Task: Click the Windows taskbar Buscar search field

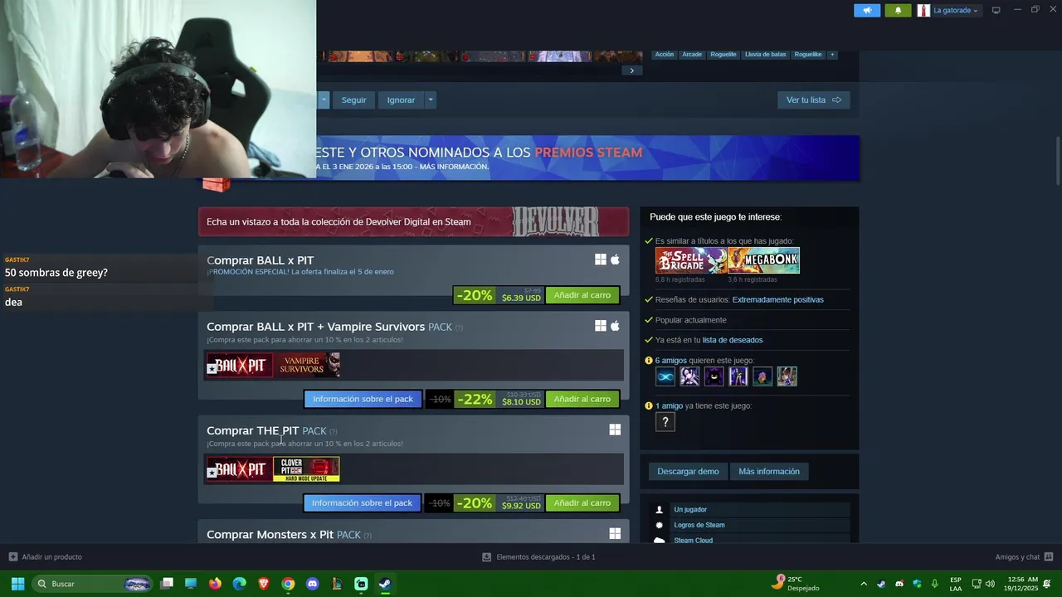Action: [x=93, y=584]
